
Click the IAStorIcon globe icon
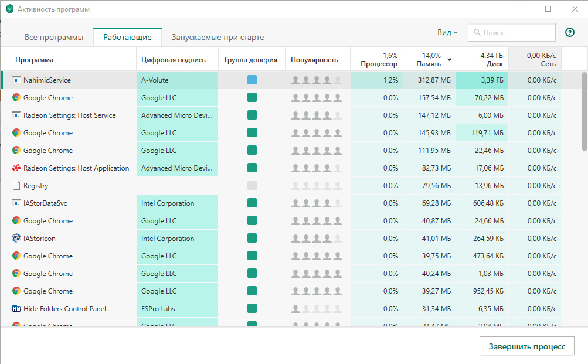click(x=16, y=239)
